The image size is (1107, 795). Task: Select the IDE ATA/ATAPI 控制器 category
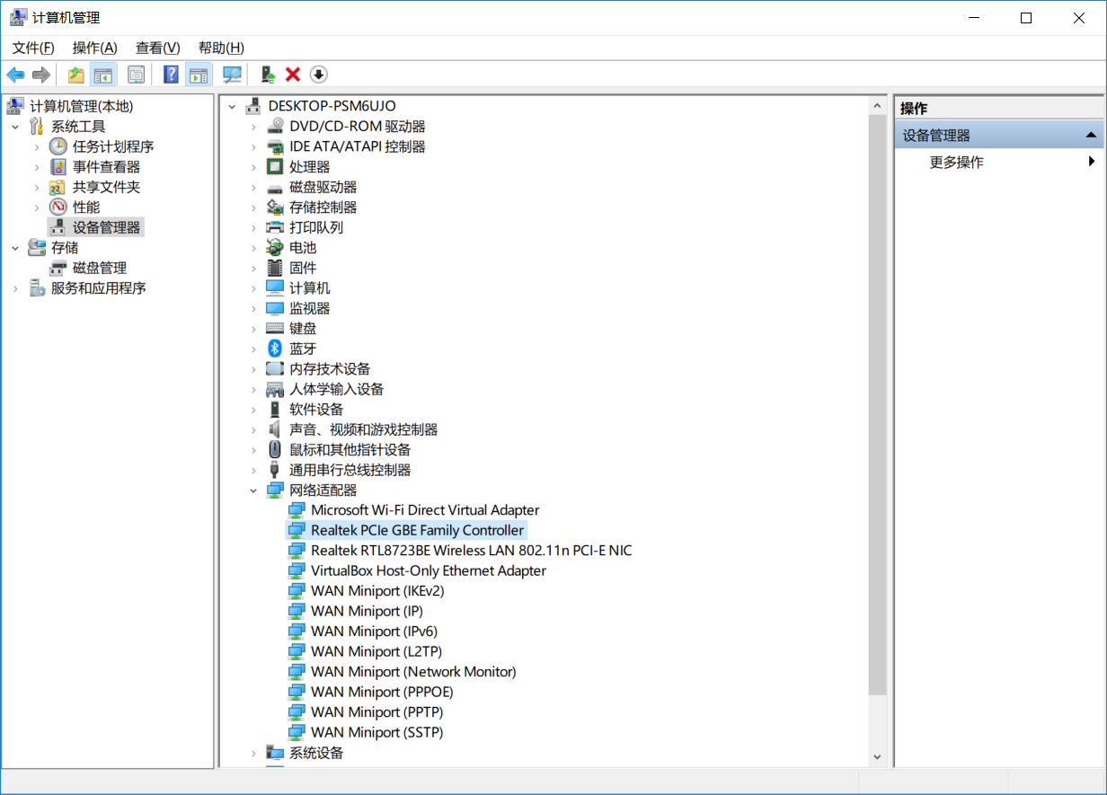358,146
